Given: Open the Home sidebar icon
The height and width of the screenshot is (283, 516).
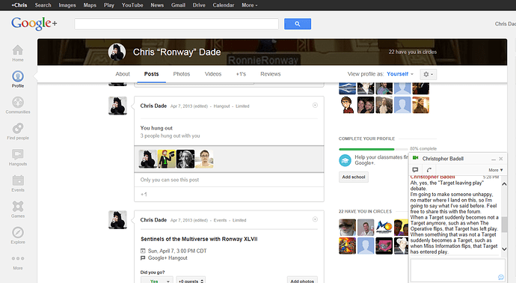Looking at the screenshot, I should click(x=18, y=53).
